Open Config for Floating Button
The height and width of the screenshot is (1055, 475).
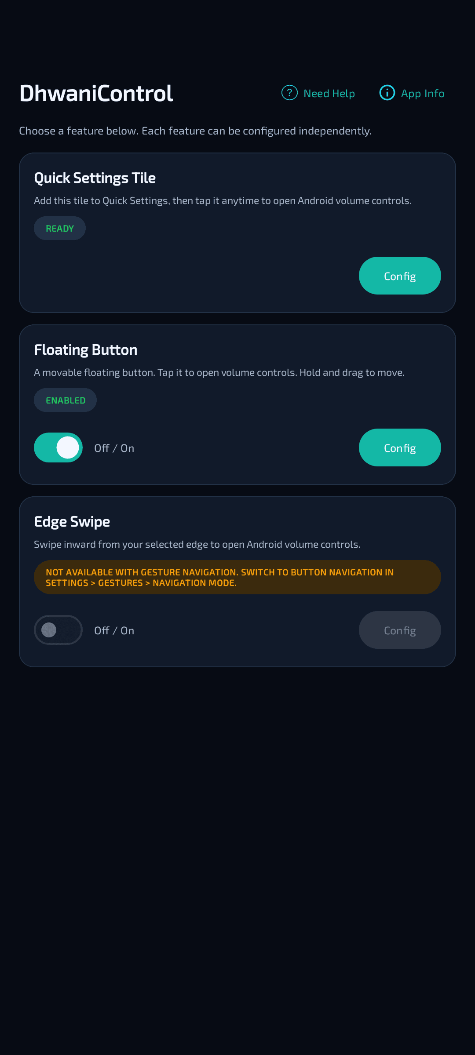pos(400,447)
